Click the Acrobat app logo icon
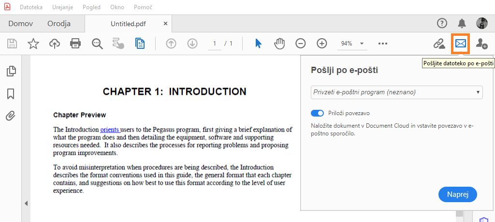This screenshot has width=495, height=222. point(7,7)
